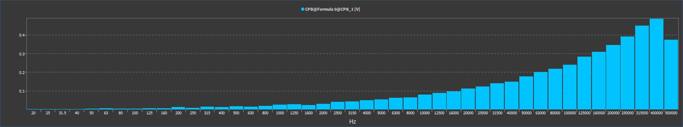Screen dimensions: 683x127
Task: Click the 50000 Hz bar
Action: (x=526, y=93)
